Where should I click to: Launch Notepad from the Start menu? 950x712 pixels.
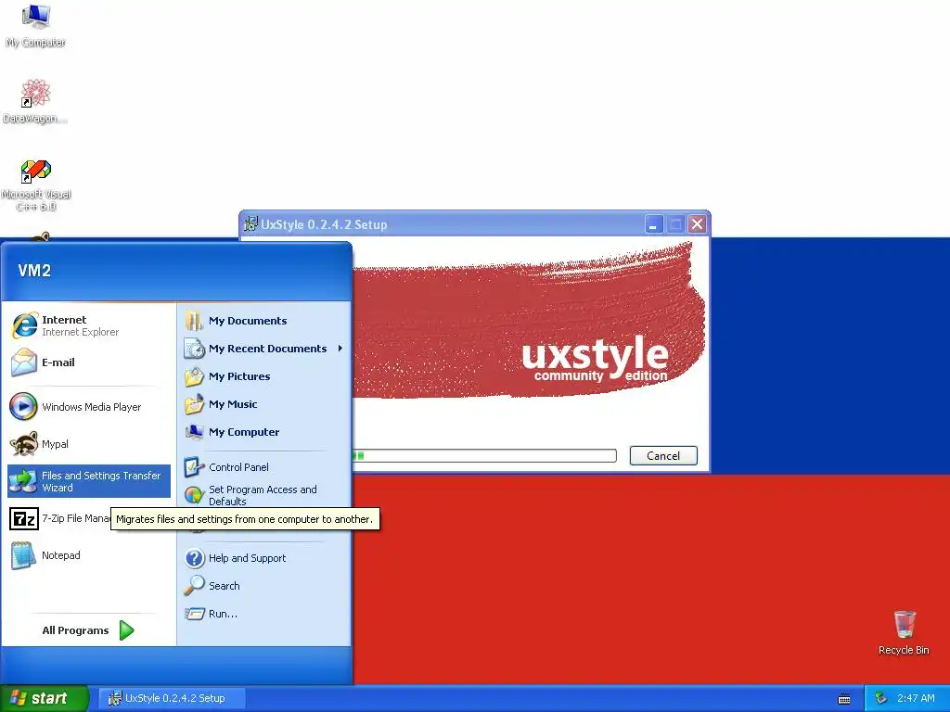click(x=89, y=555)
